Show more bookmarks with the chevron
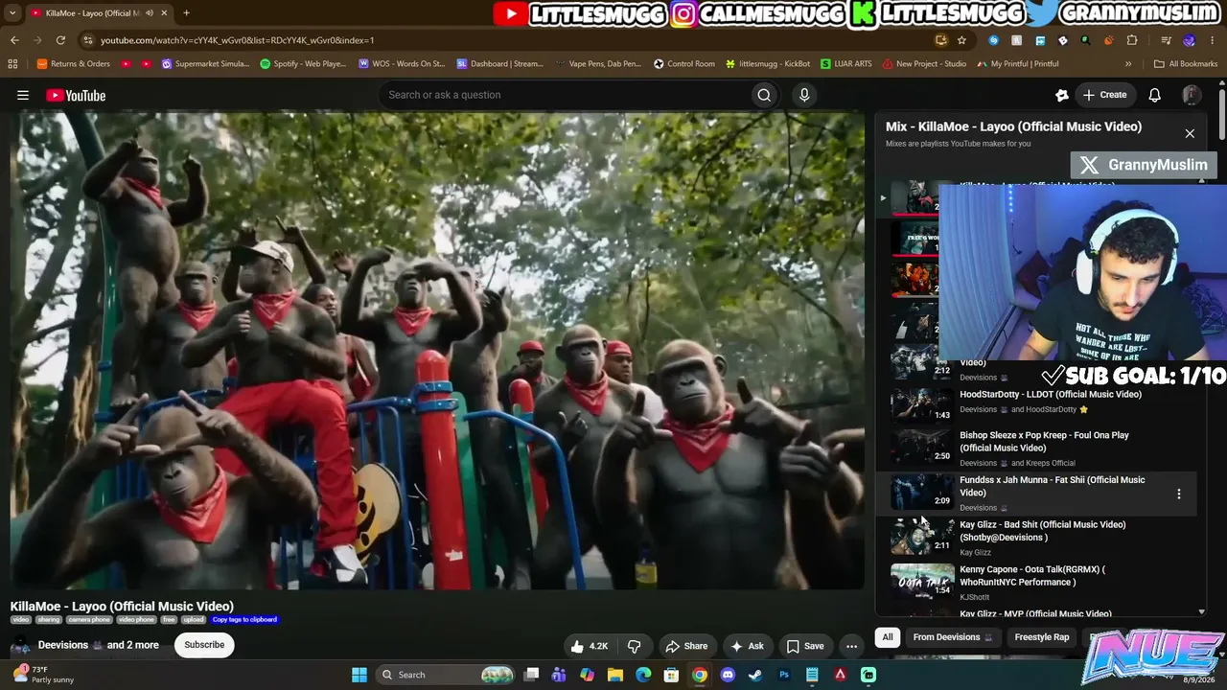Screen dimensions: 1227x690 (1128, 64)
